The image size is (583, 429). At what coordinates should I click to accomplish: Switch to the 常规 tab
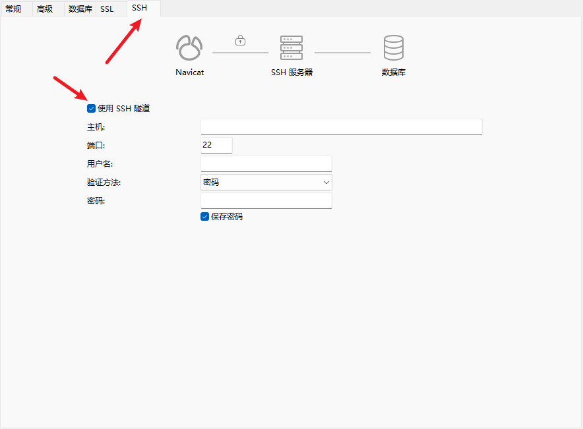(16, 9)
